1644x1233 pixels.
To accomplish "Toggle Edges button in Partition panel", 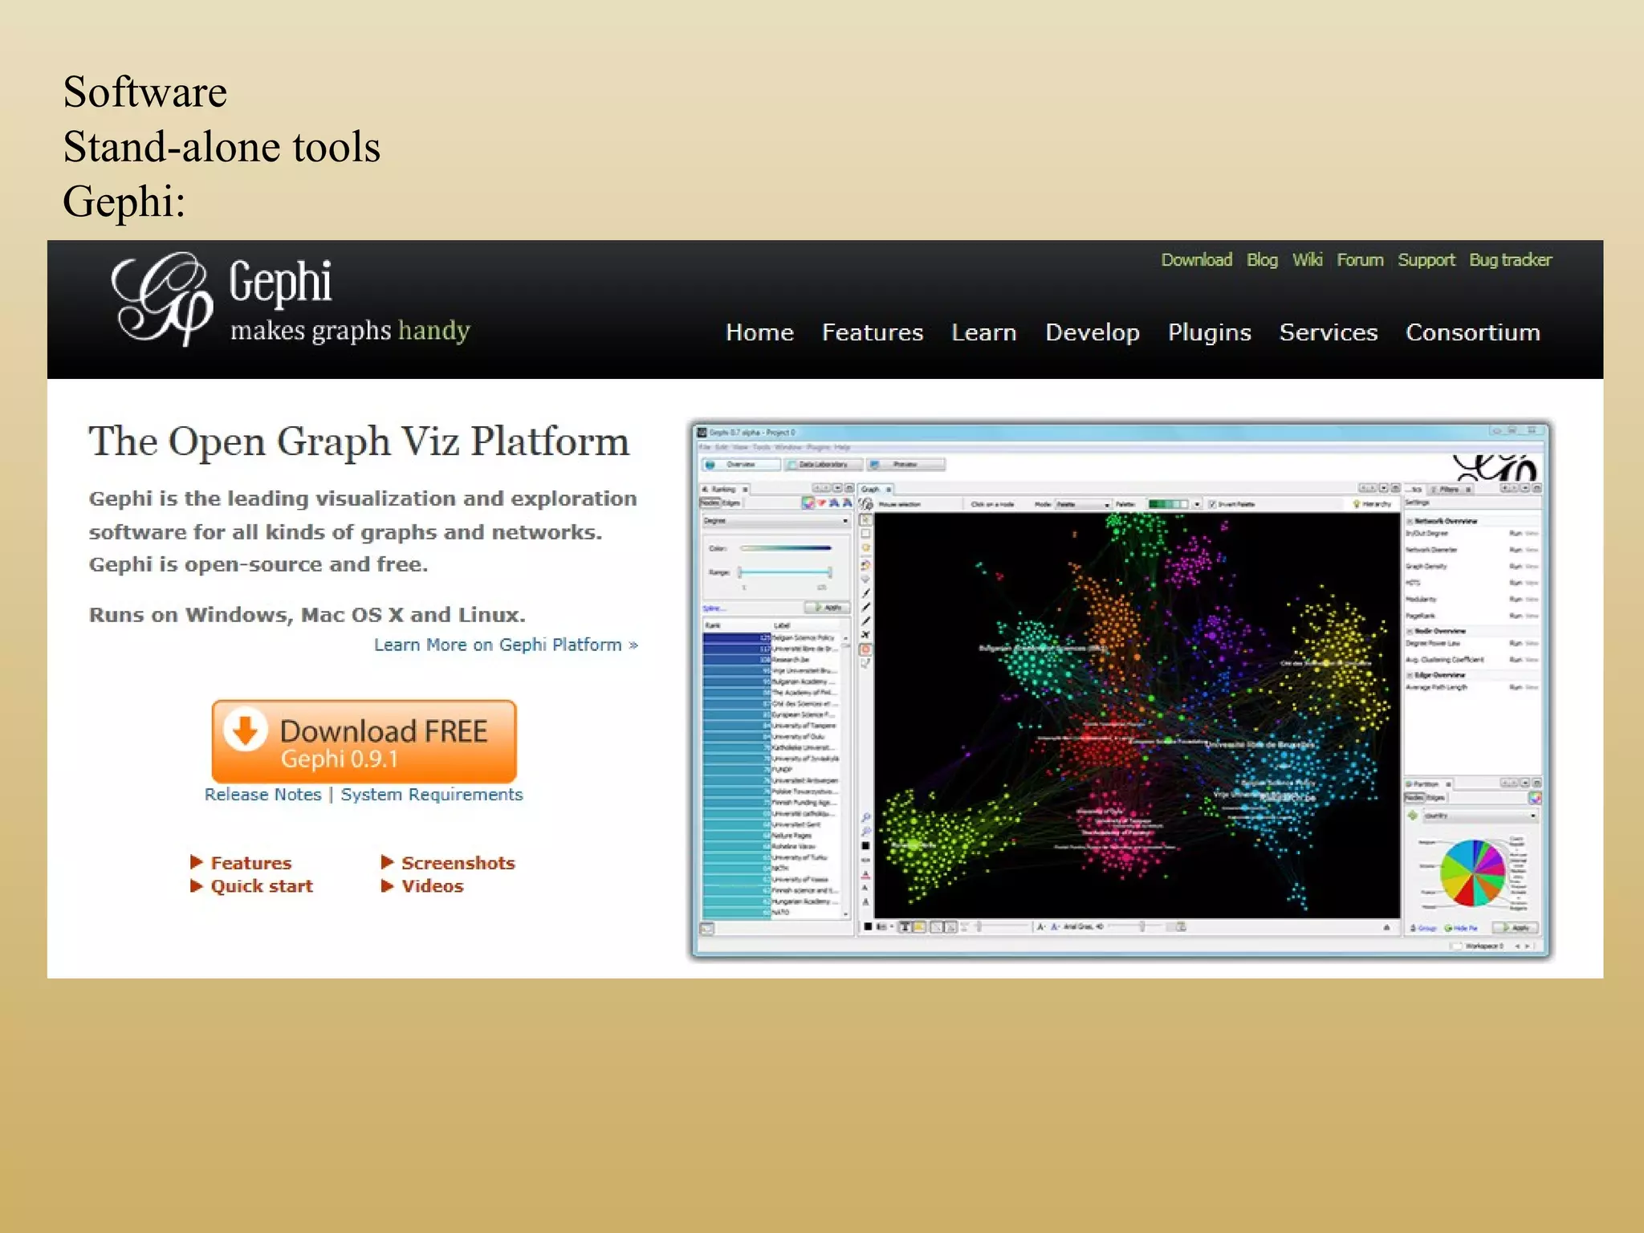I will point(1434,797).
